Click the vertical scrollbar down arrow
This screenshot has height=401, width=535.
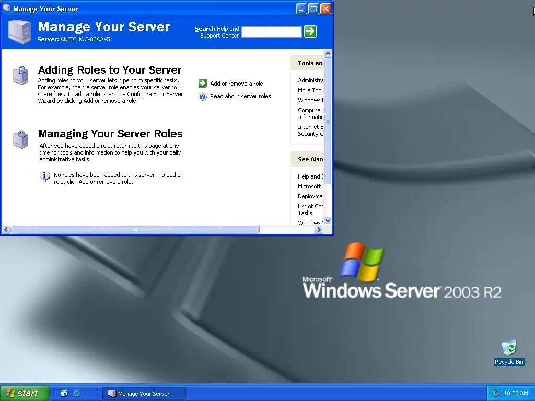(x=328, y=221)
